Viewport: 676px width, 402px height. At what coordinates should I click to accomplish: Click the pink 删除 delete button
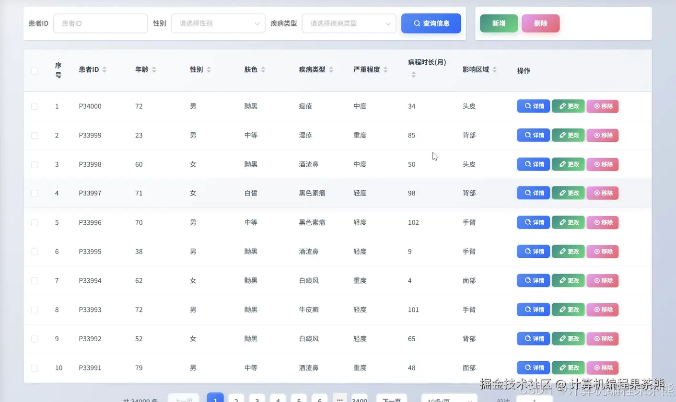540,23
